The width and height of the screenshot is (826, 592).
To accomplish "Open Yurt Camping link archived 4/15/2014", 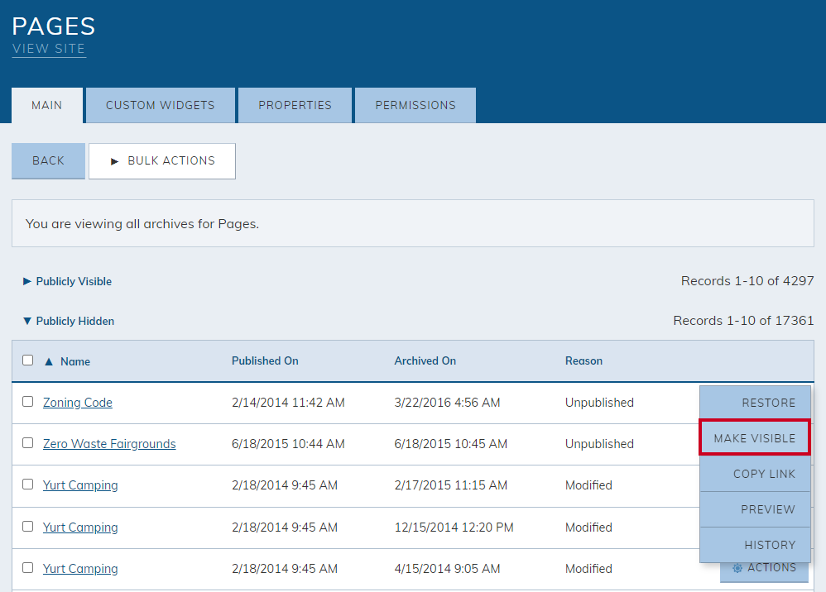I will (x=80, y=569).
